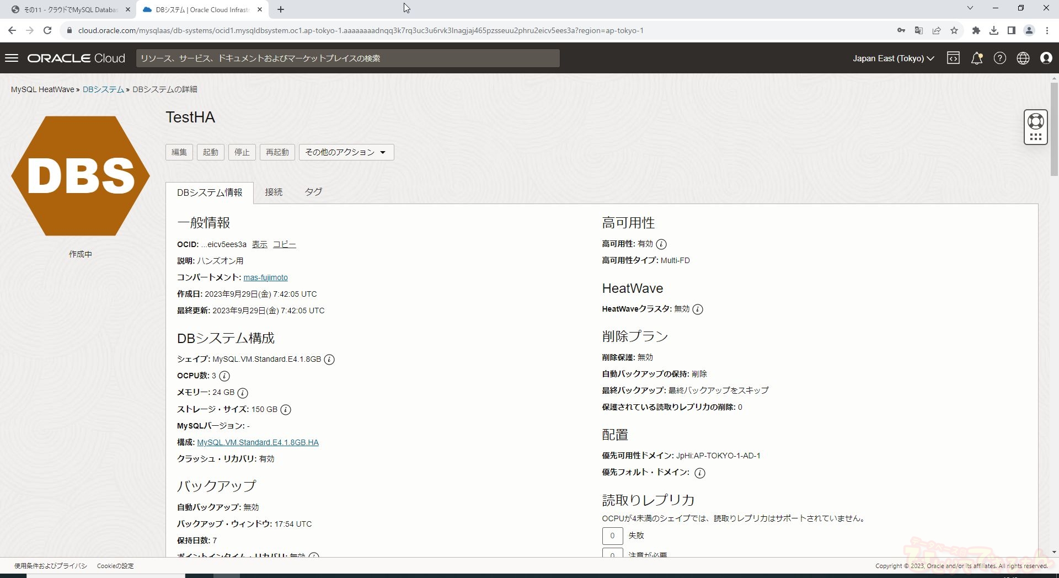
Task: Expand the その他のアクション dropdown
Action: pos(346,152)
